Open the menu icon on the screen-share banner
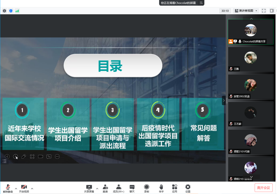 click(x=201, y=3)
